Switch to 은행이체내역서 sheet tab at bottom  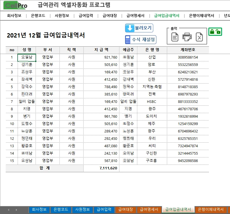point(211,209)
